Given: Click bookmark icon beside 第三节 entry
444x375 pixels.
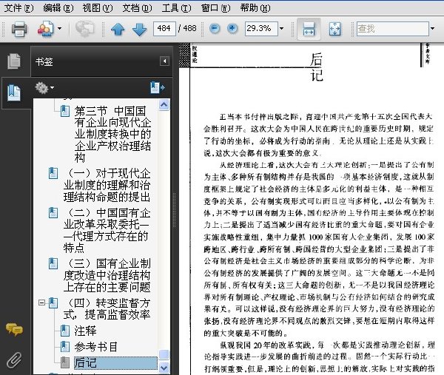Looking at the screenshot, I should coord(65,111).
